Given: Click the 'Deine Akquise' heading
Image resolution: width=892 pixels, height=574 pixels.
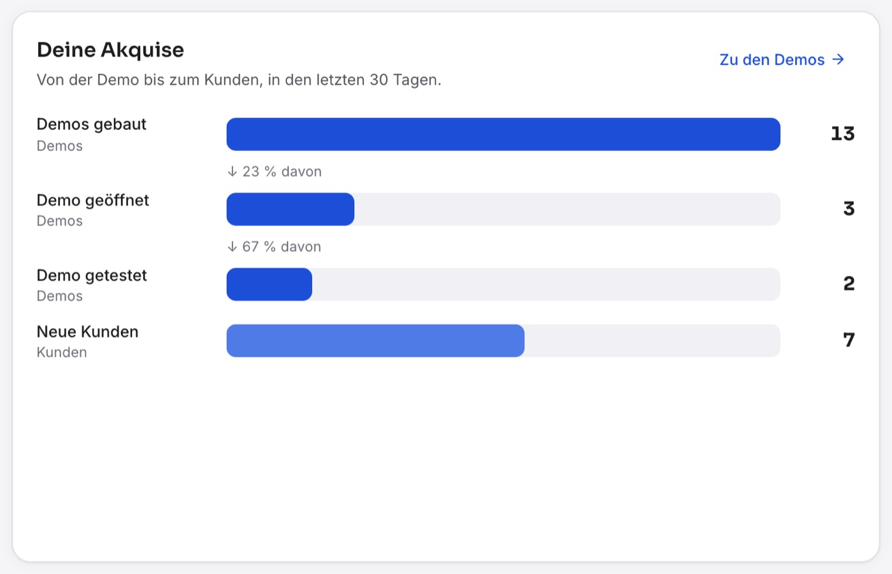Looking at the screenshot, I should coord(110,50).
